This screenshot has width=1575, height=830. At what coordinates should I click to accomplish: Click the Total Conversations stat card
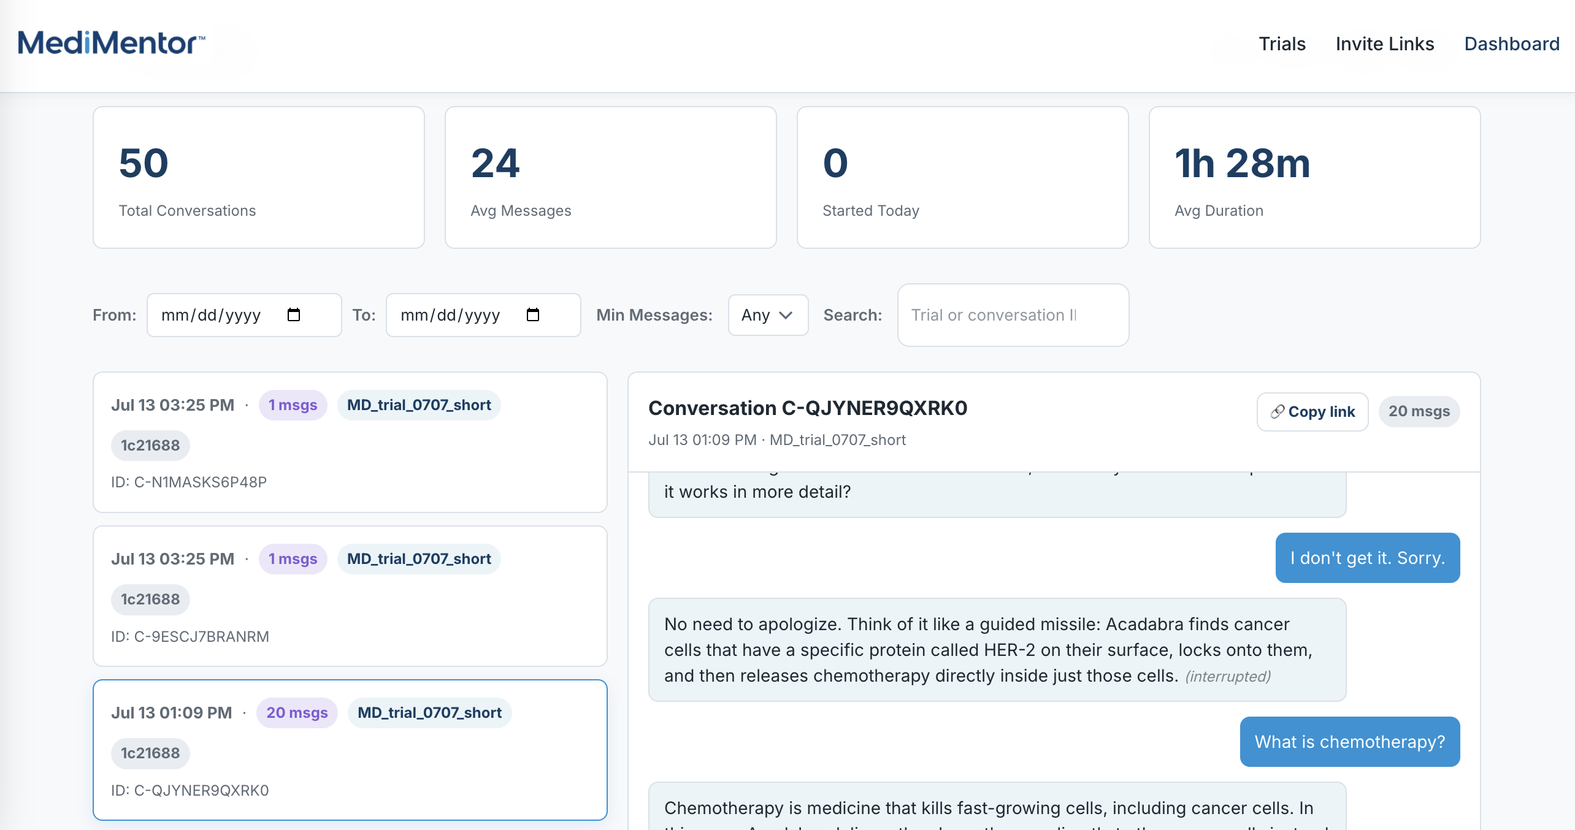point(259,178)
